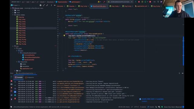Click the profiler toolbar icon

pos(145,2)
